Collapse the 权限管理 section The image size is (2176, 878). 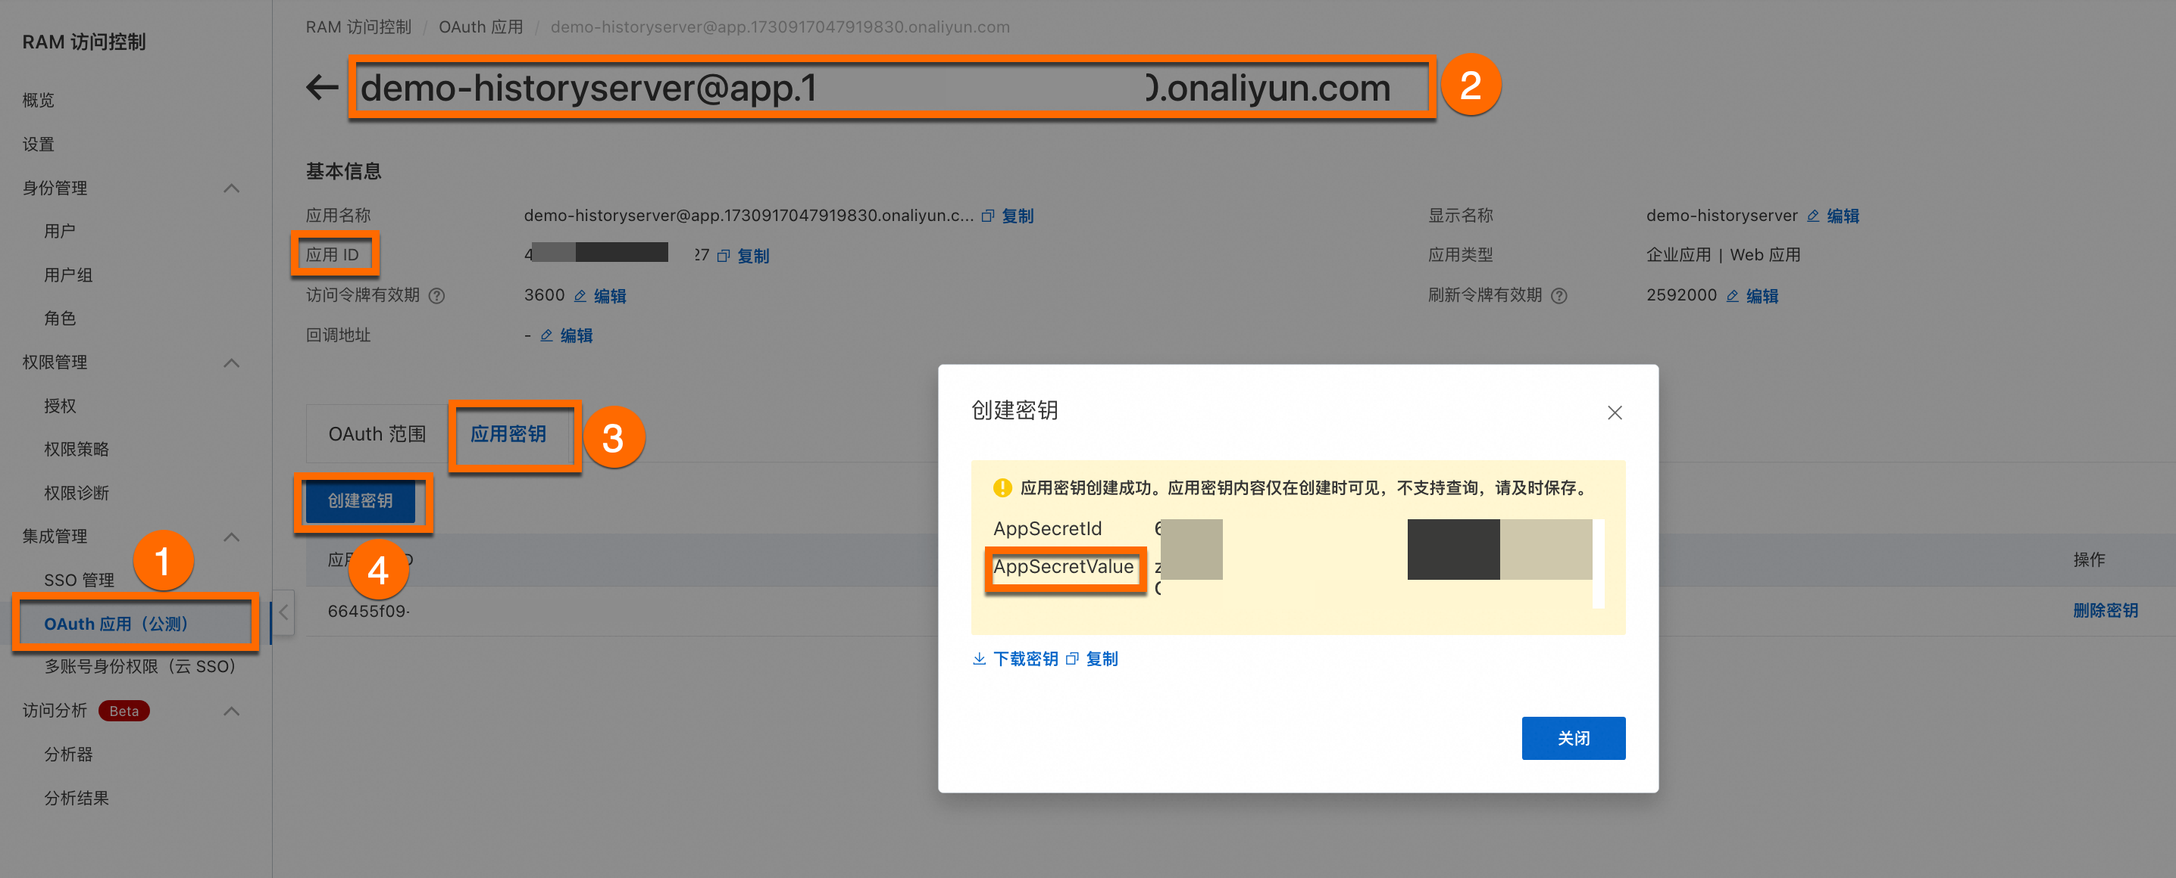231,363
